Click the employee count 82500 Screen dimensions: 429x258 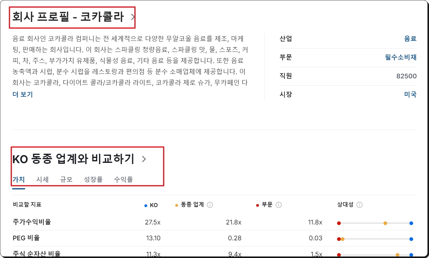[x=406, y=76]
